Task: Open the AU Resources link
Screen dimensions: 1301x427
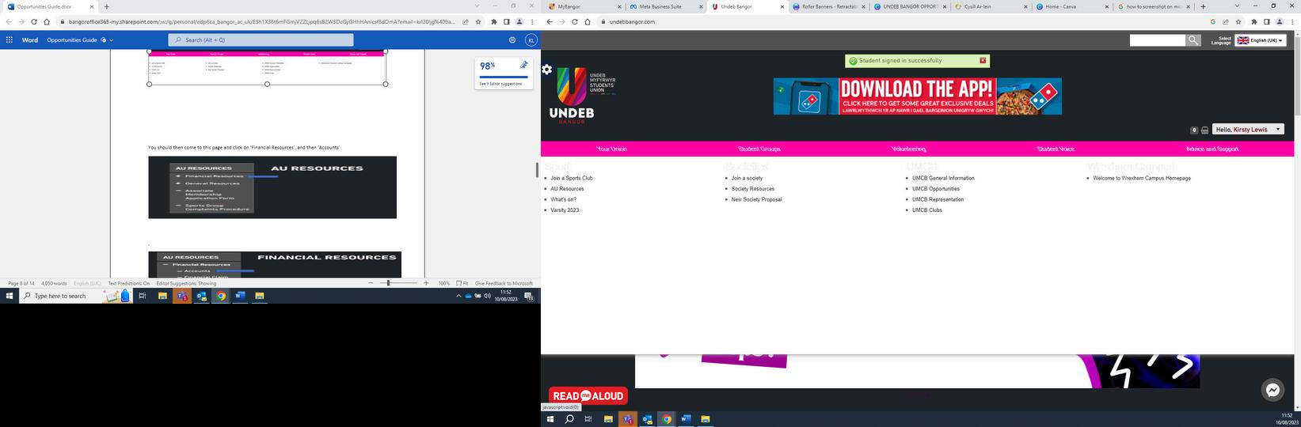Action: coord(567,189)
